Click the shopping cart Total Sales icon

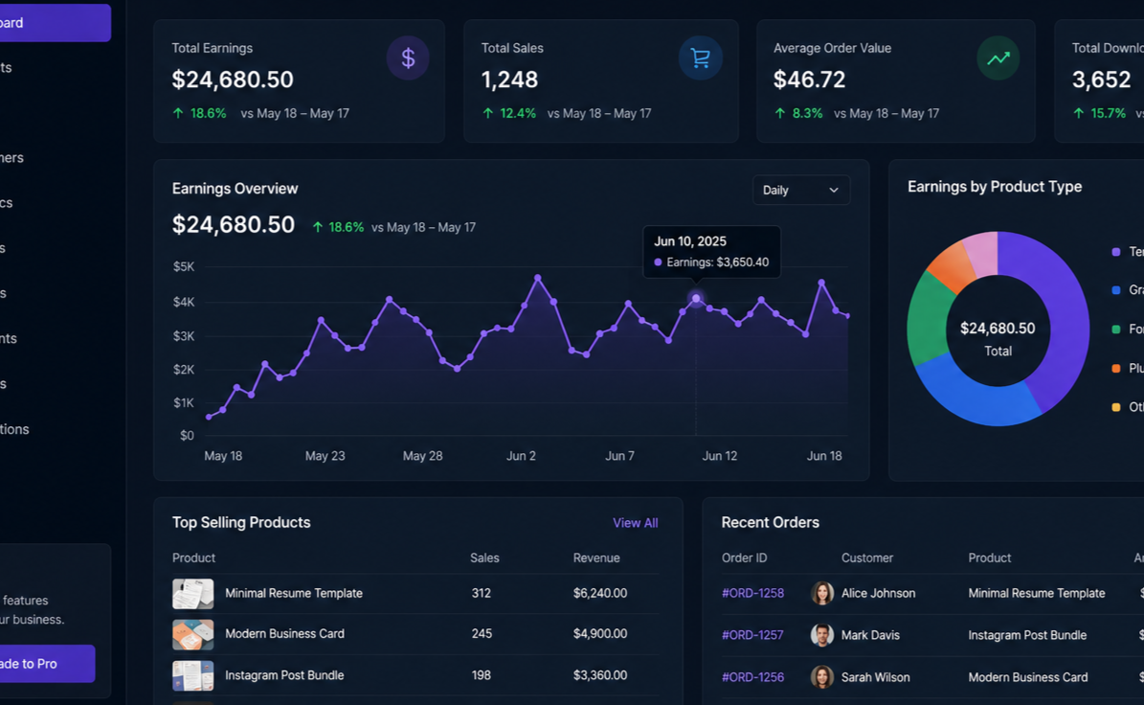coord(701,57)
